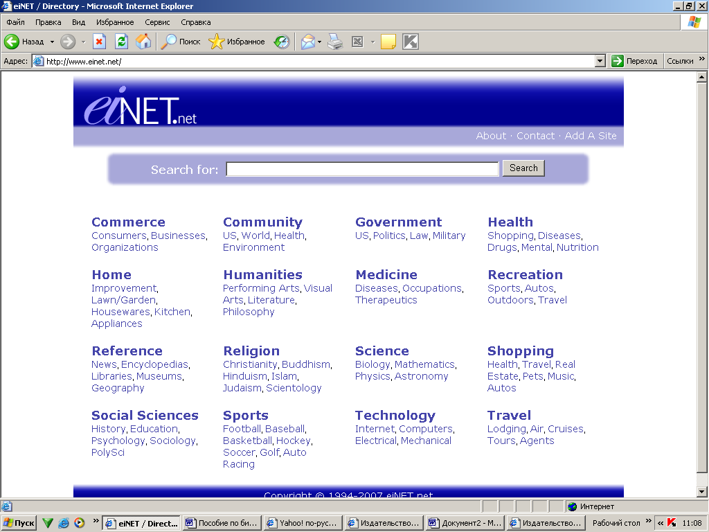Open the Commerce category
This screenshot has height=532, width=709.
point(128,222)
